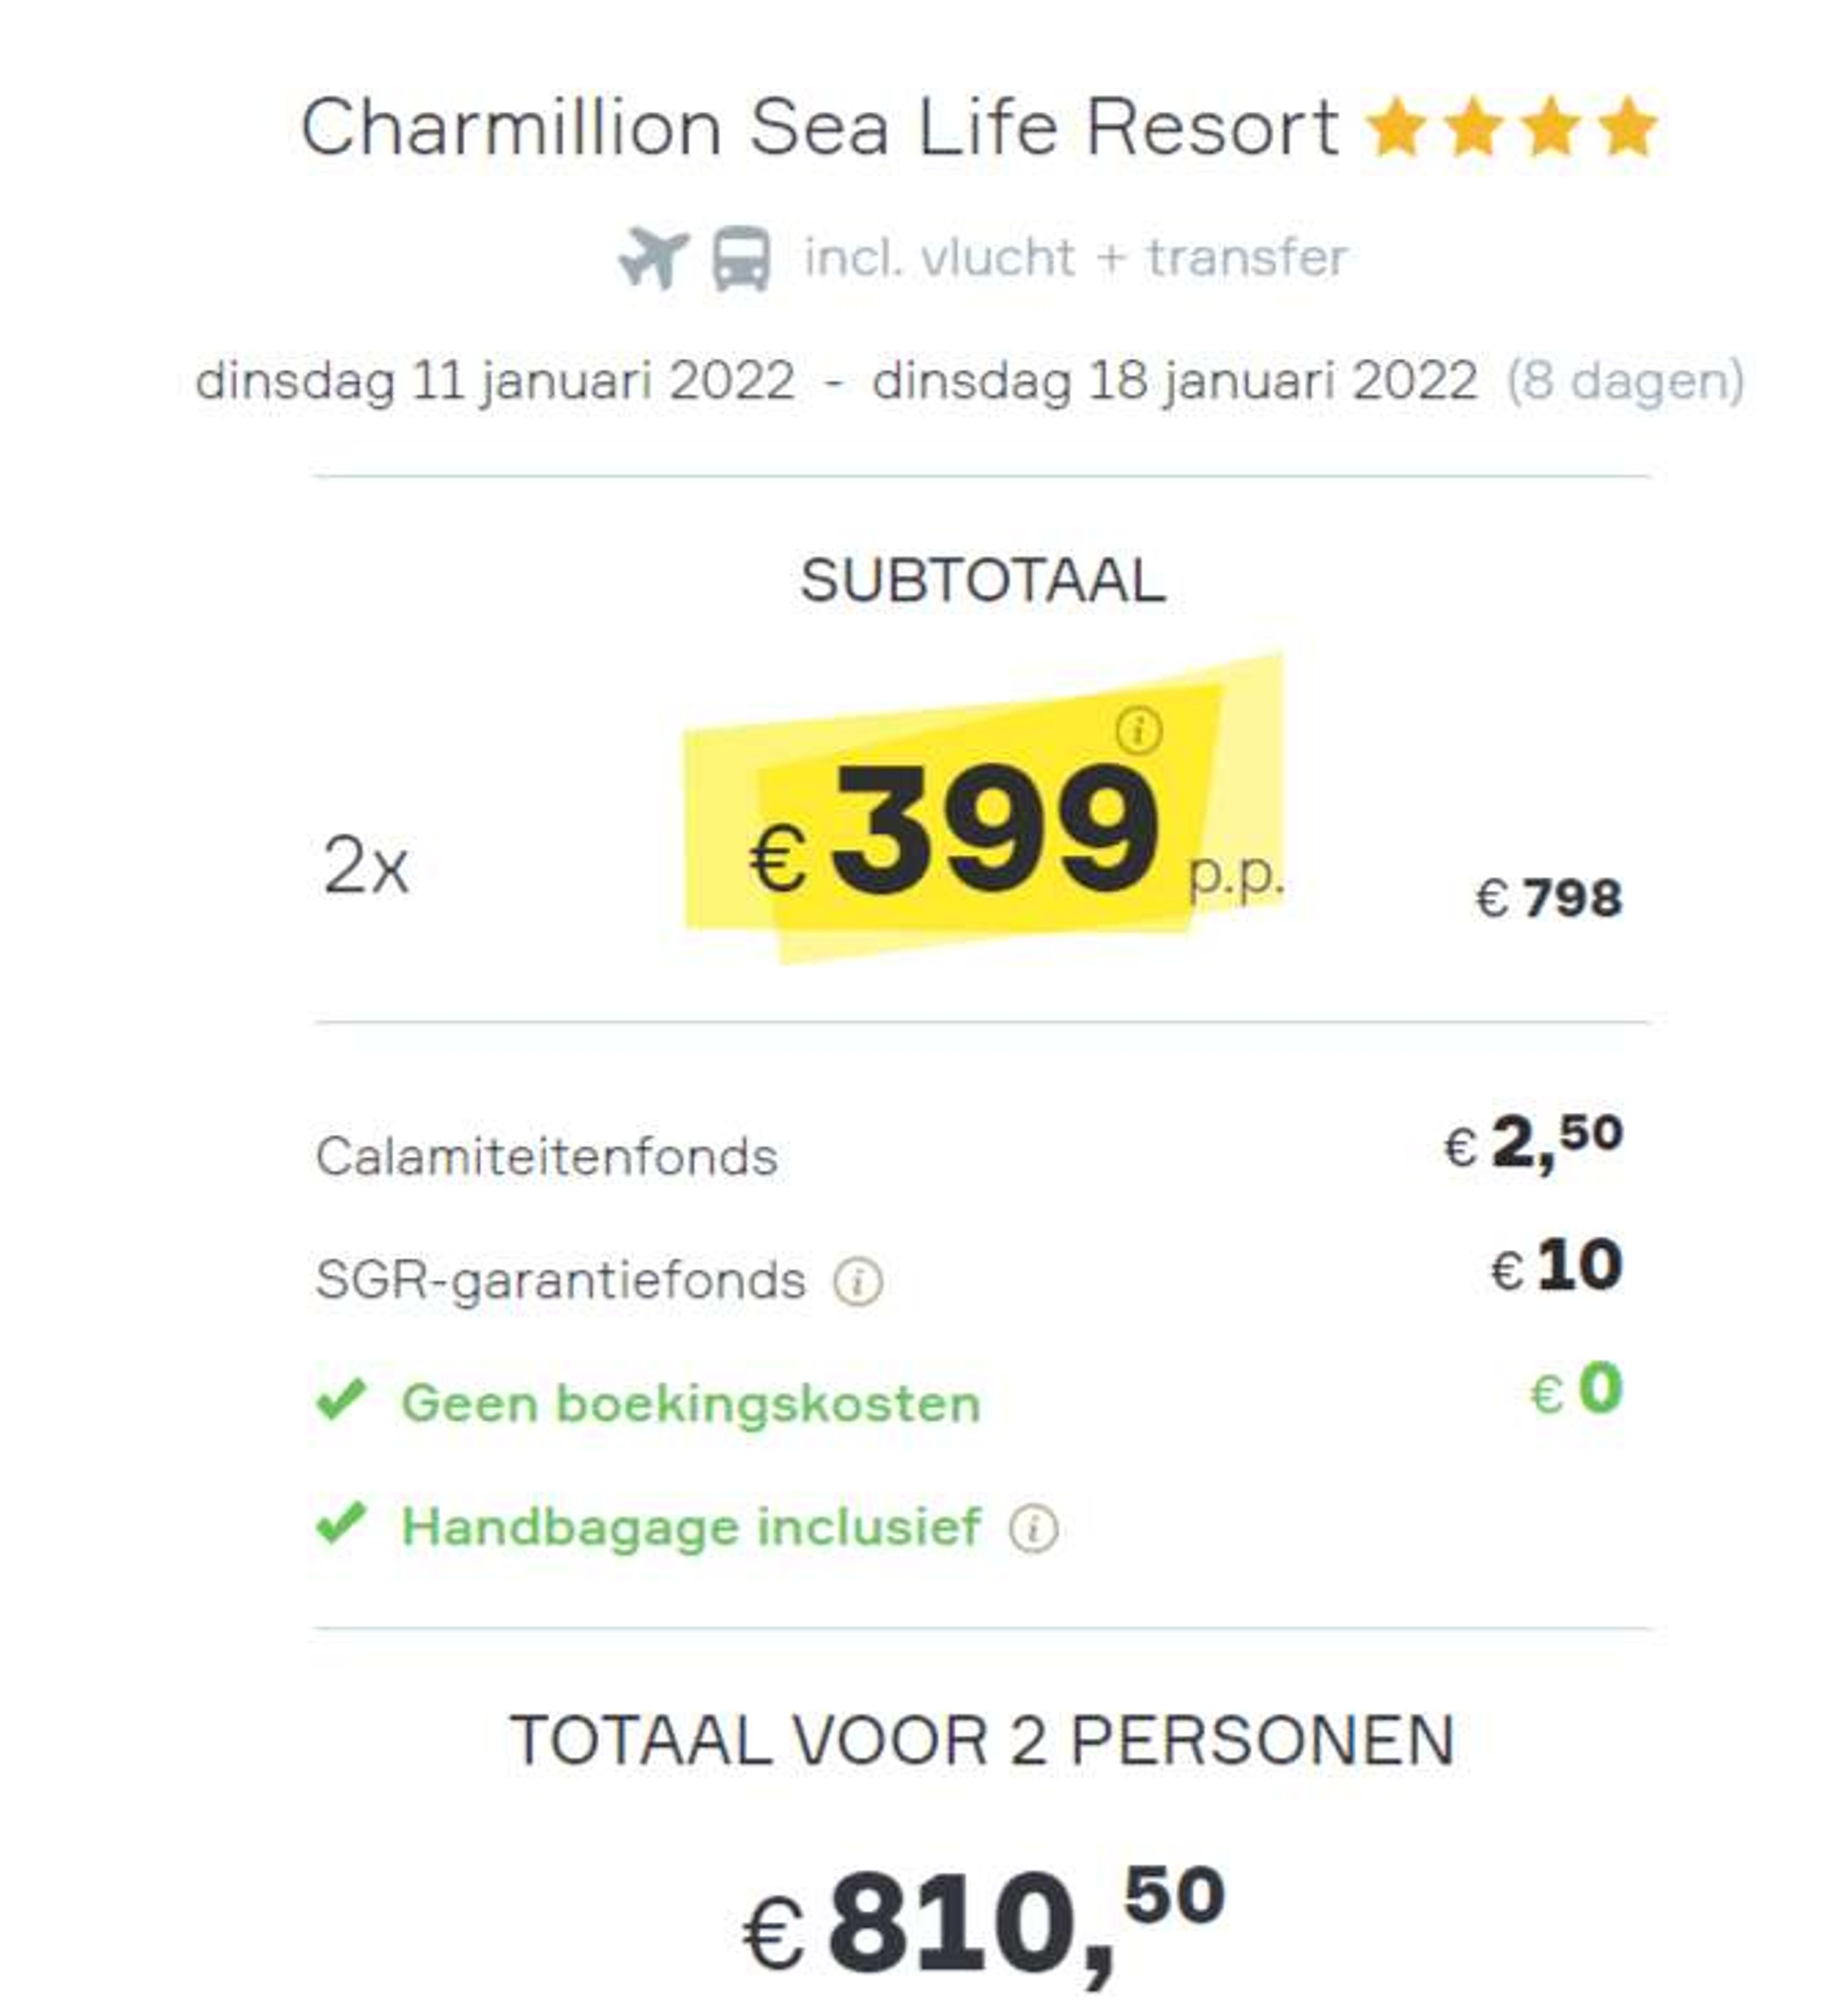Click the fourth hotel rating star
The image size is (1846, 2016).
click(1627, 127)
